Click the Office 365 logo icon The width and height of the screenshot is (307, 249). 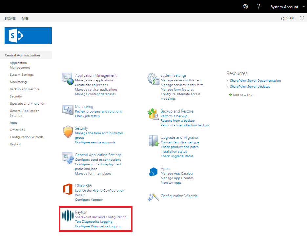(68, 189)
